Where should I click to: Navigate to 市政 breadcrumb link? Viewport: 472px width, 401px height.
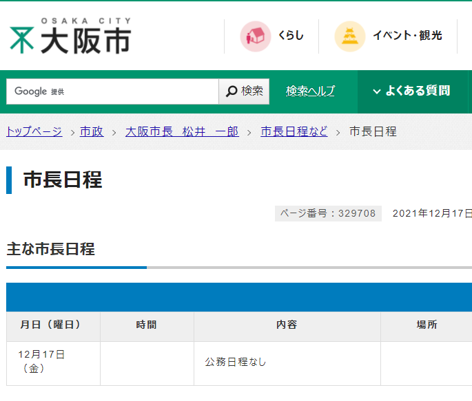[x=92, y=131]
